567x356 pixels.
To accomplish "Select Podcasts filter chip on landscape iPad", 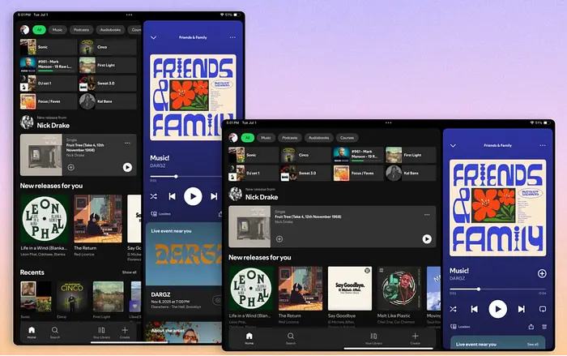I will coord(290,138).
